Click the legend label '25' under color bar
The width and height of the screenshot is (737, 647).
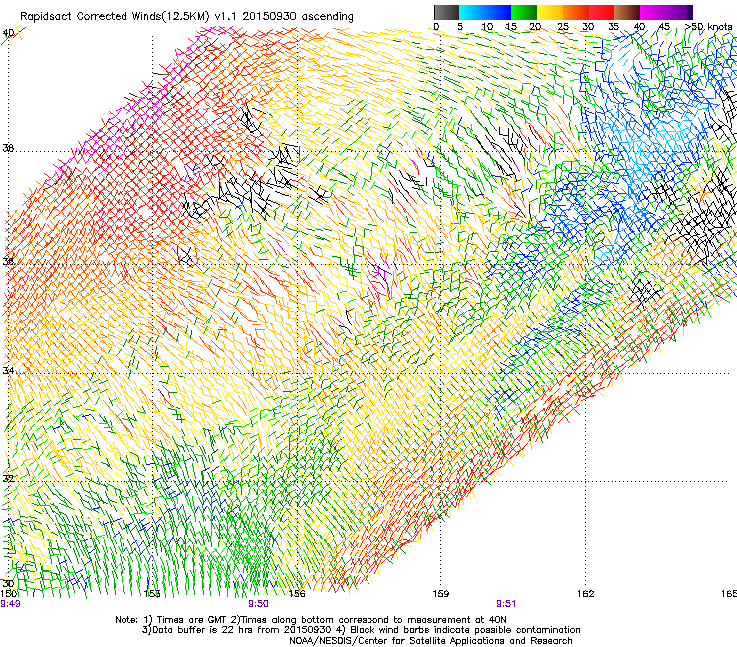tap(563, 27)
